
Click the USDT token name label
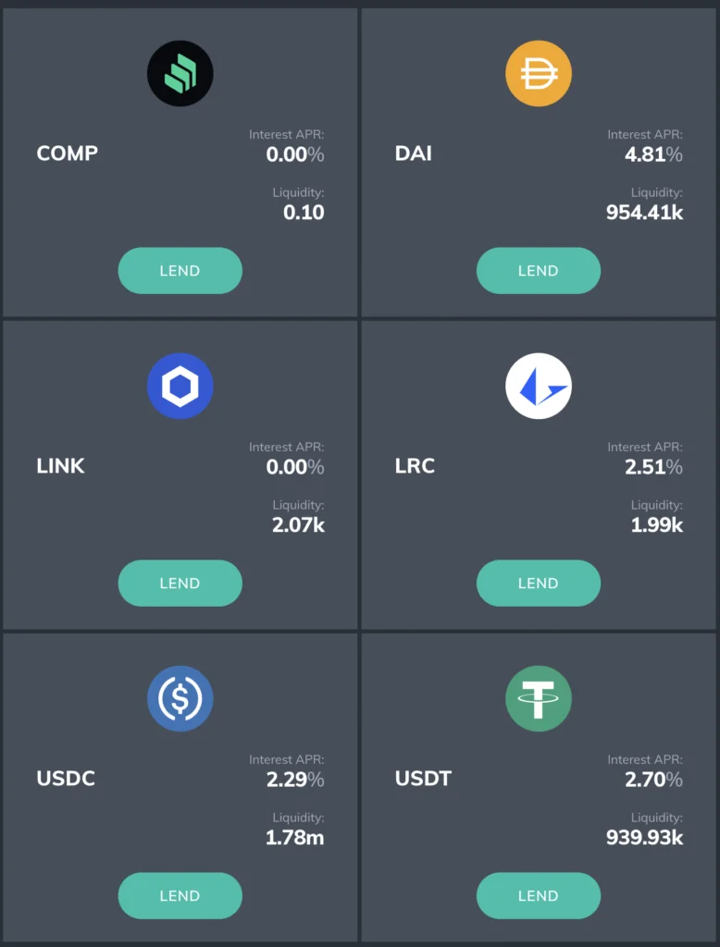coord(423,779)
